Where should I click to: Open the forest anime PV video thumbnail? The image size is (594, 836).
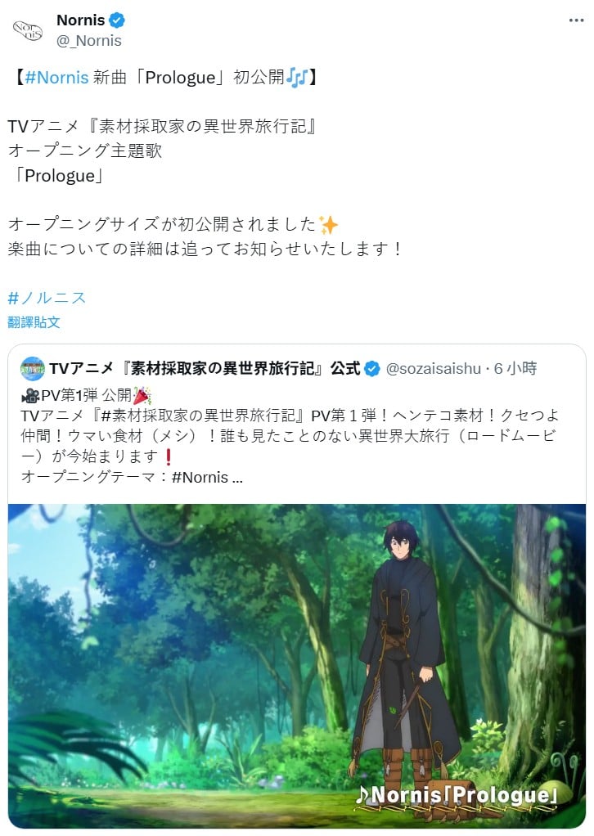pyautogui.click(x=297, y=666)
